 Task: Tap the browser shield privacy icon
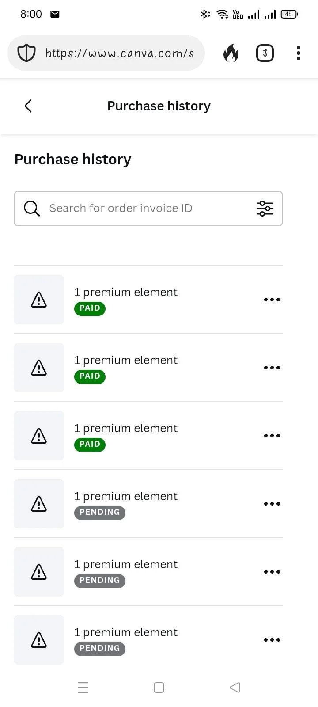click(x=26, y=53)
